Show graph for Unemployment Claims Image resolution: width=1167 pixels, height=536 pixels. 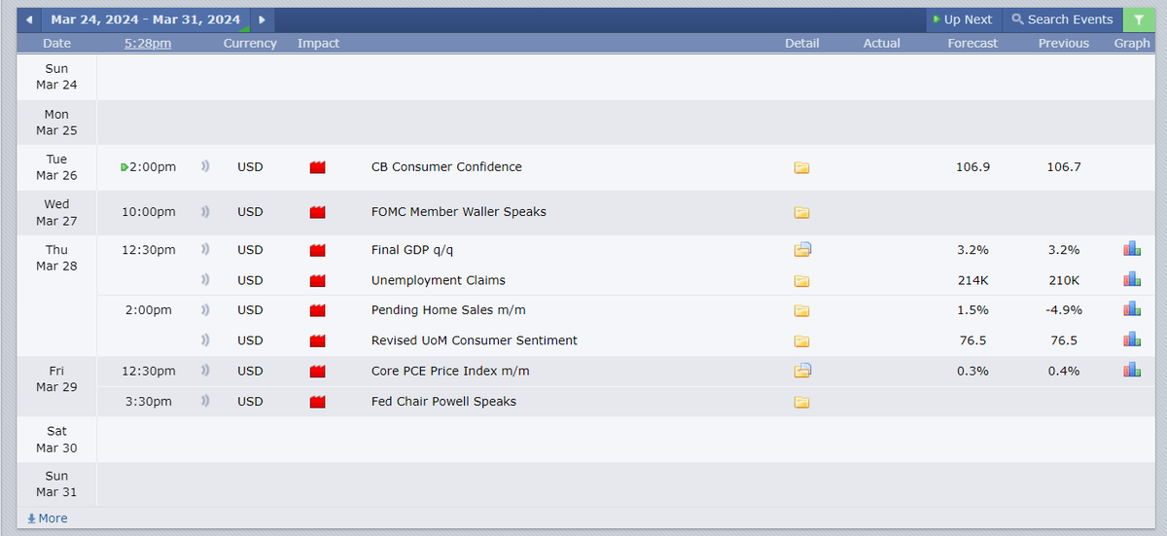(1132, 279)
